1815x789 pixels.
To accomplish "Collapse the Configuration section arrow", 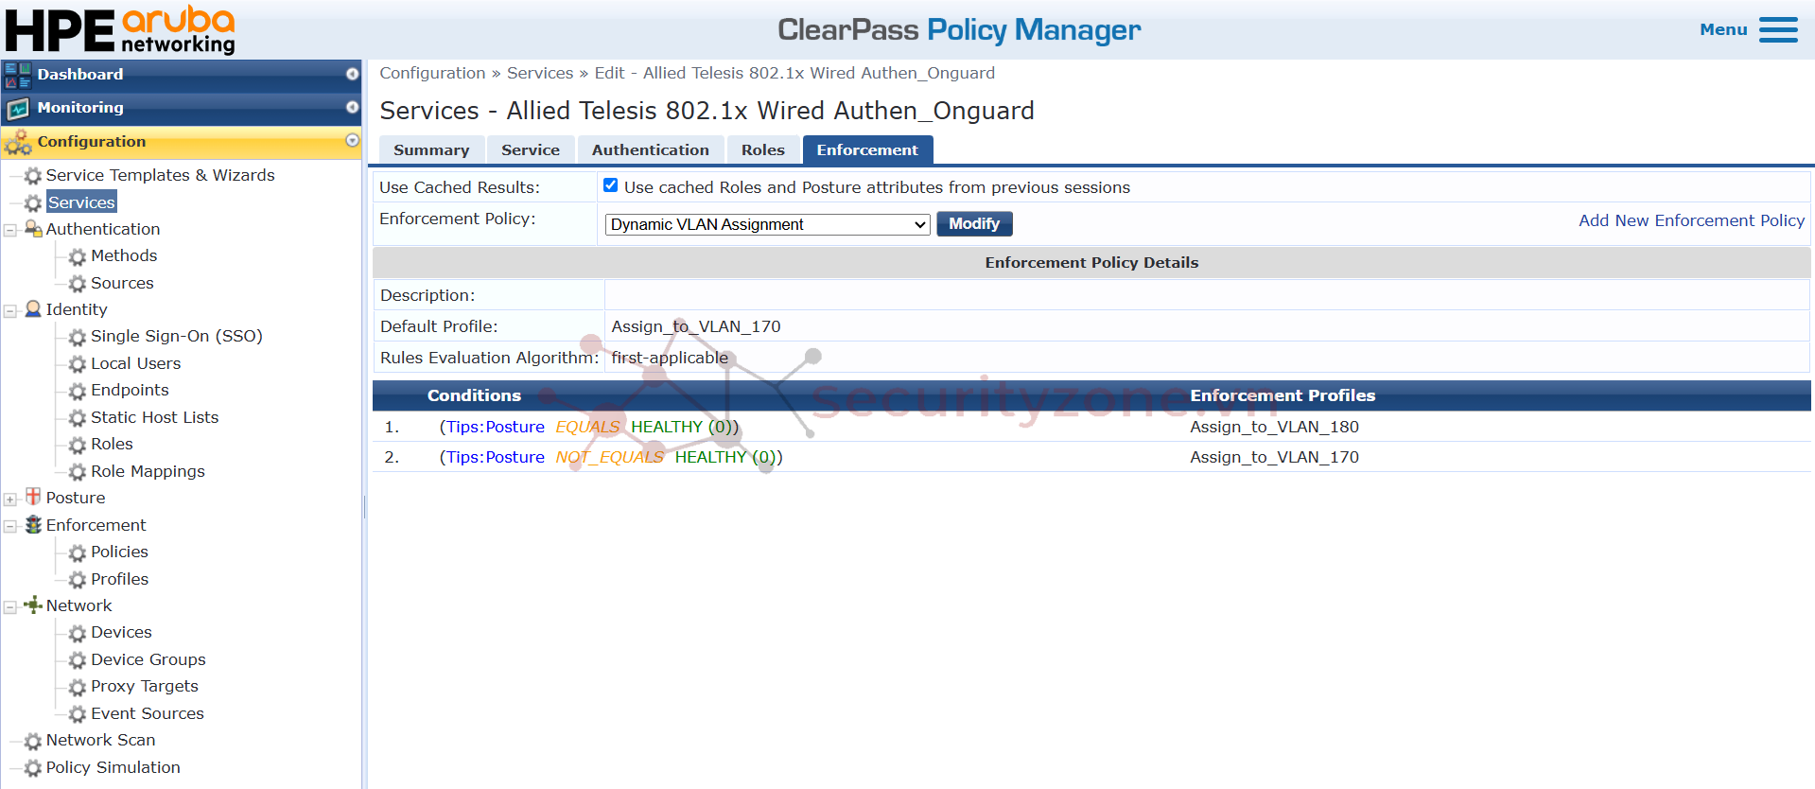I will 352,141.
